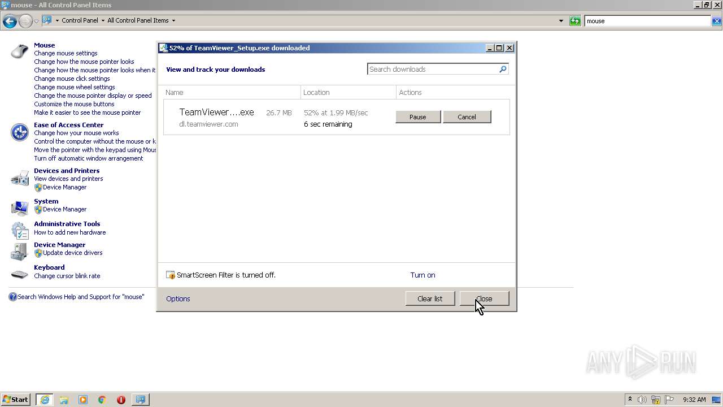Open View devices and printers link
The image size is (723, 407).
[x=68, y=179]
